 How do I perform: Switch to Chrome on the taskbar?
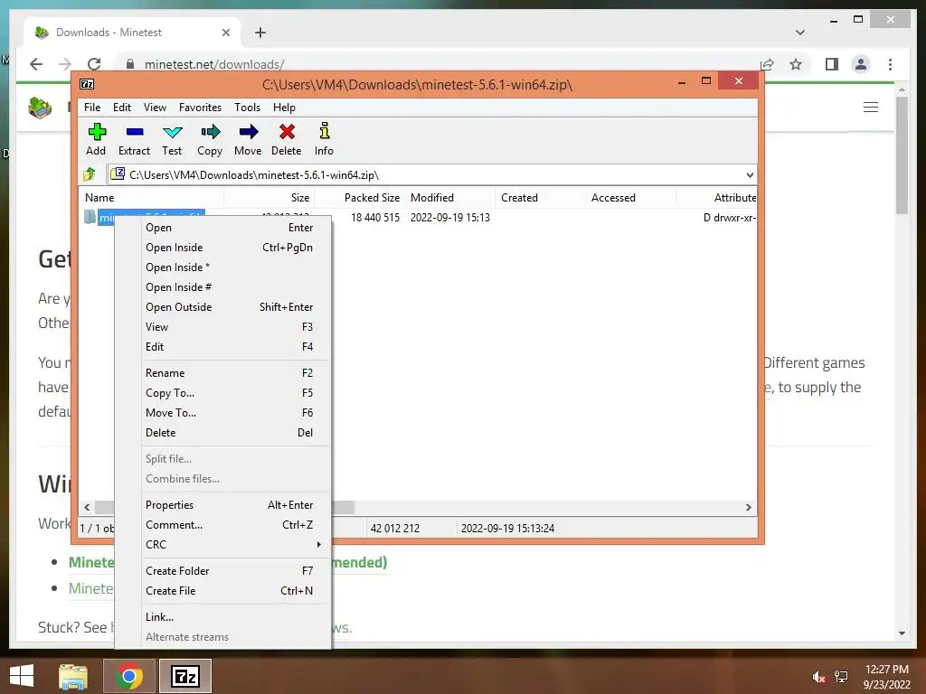129,676
